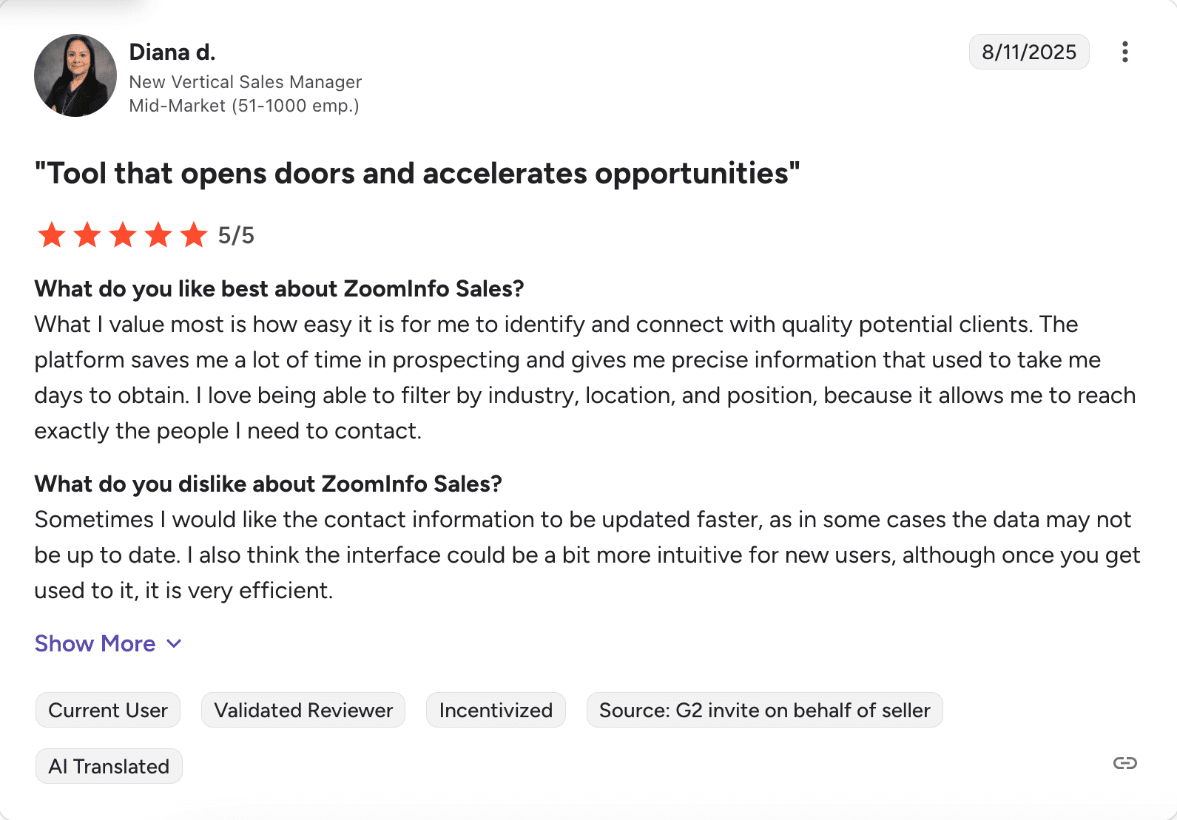Open the three-dot review options menu
This screenshot has width=1177, height=820.
coord(1124,52)
